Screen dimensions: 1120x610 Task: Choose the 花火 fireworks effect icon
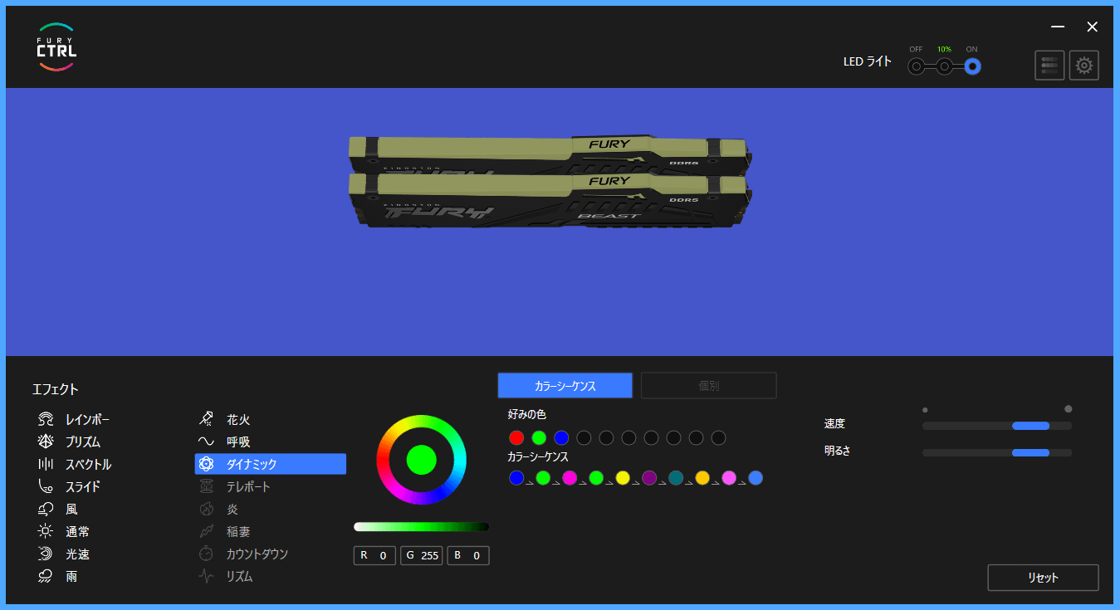(x=206, y=420)
